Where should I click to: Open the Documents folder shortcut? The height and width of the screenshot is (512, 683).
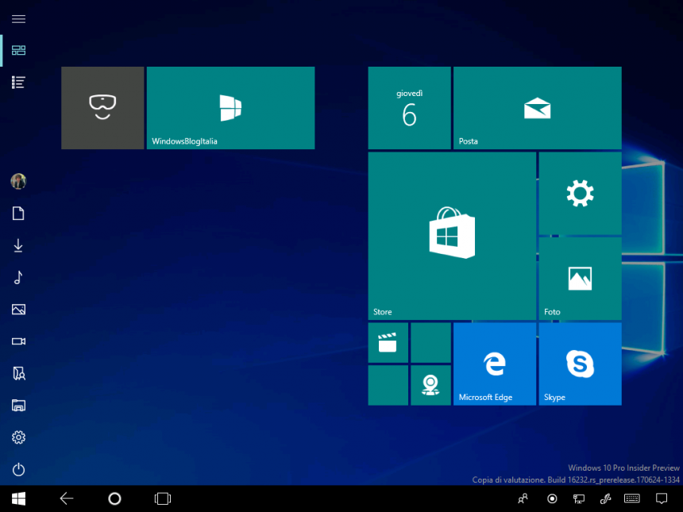18,214
